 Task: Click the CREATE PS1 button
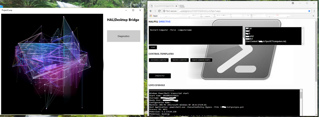tap(160, 76)
